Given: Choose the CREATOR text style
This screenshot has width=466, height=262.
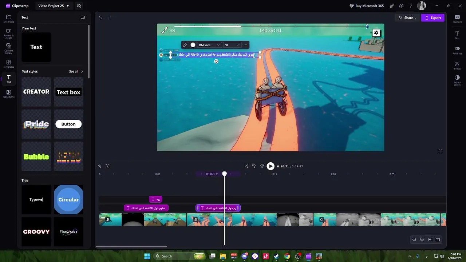Looking at the screenshot, I should (36, 92).
